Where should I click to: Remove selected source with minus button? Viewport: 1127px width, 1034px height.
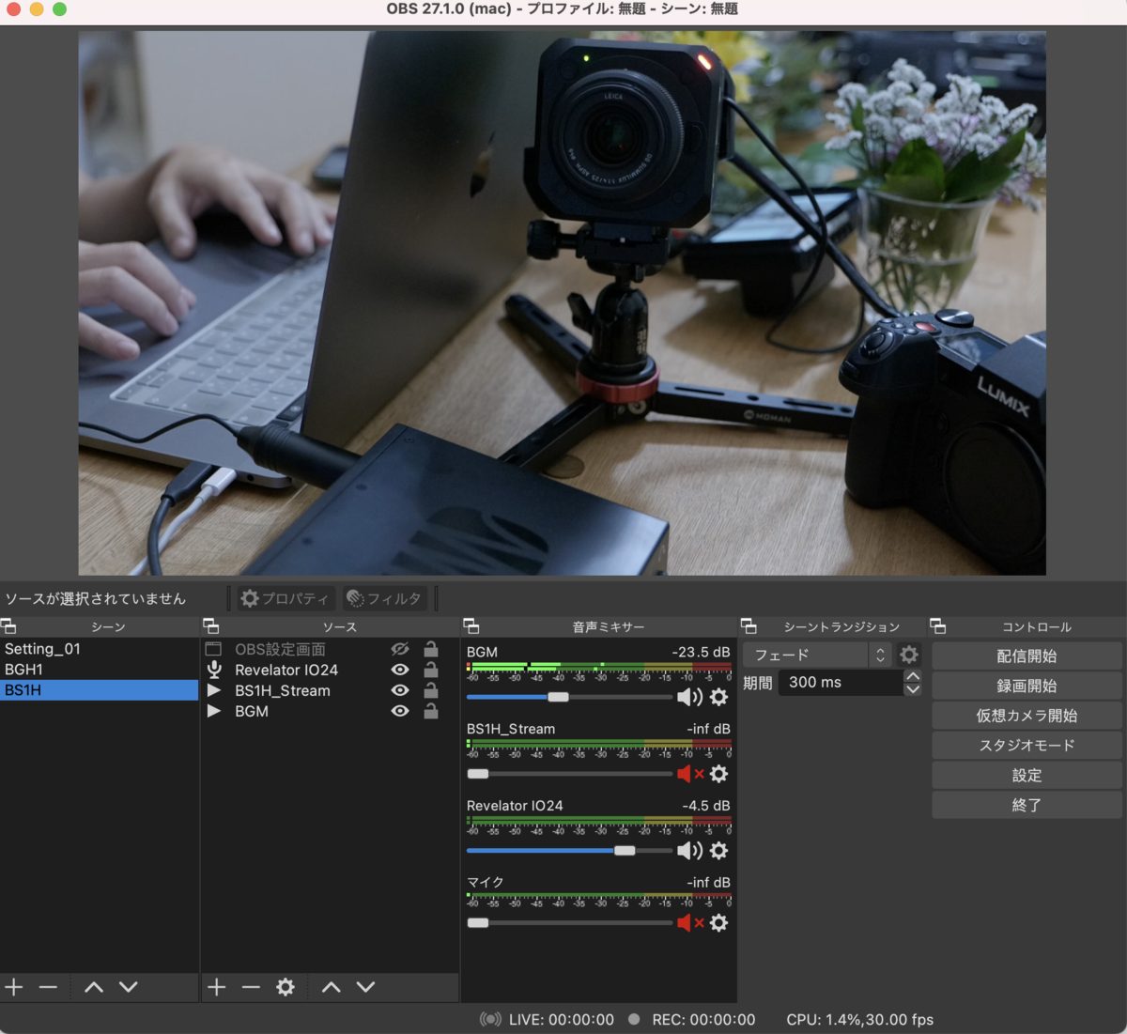251,987
